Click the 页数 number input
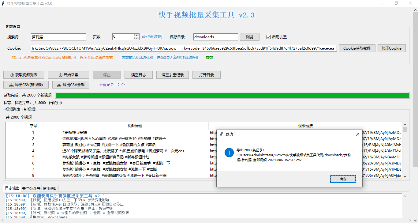The height and width of the screenshot is (223, 418). click(123, 37)
